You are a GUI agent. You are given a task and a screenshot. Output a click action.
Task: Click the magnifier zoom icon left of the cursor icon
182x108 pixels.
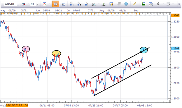pos(79,4)
